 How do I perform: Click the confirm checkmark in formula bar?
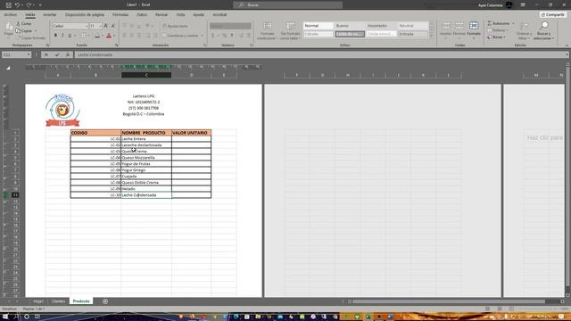[x=57, y=54]
